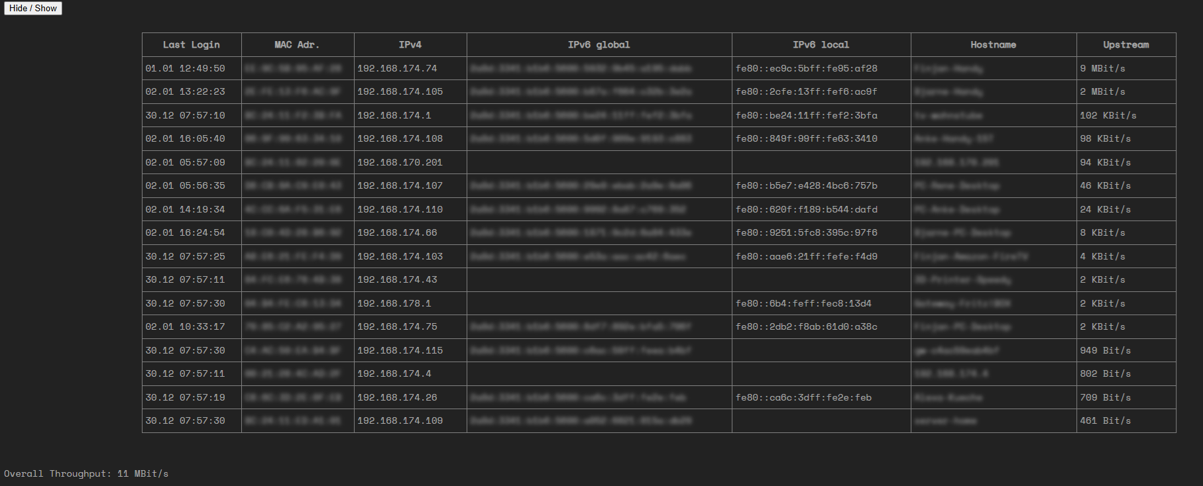This screenshot has height=486, width=1203.
Task: Select last login 02.01 16:05:40
Action: (x=186, y=138)
